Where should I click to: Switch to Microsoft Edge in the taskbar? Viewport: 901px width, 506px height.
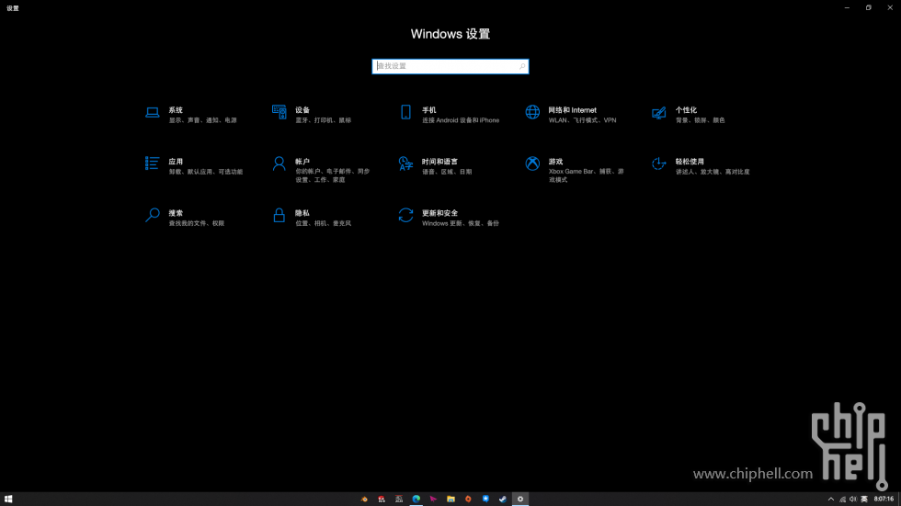[x=416, y=500]
